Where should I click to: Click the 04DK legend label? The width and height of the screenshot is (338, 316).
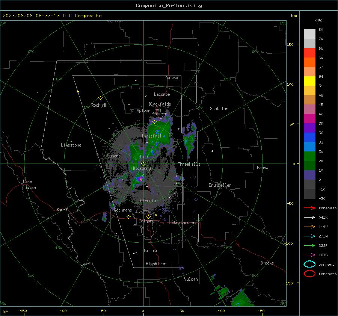coord(323,217)
